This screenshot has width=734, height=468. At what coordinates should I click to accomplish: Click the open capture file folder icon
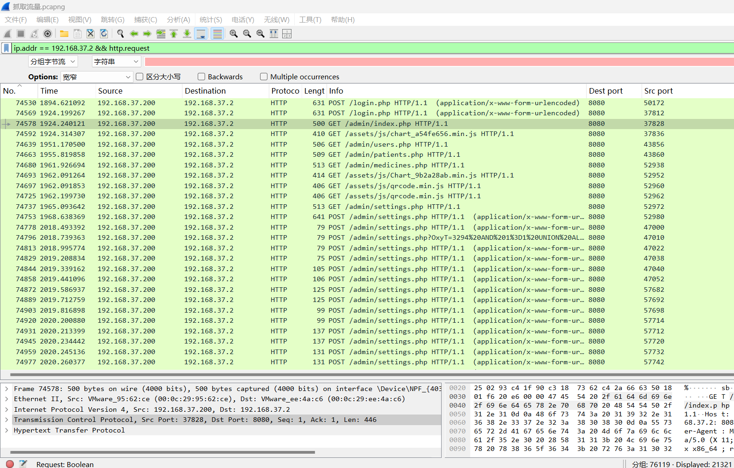64,34
